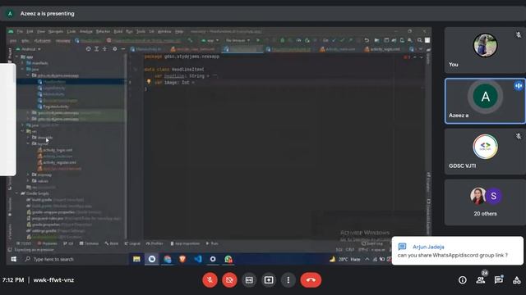The image size is (526, 295).
Task: Open the Logcat tool window
Action: pos(132,243)
